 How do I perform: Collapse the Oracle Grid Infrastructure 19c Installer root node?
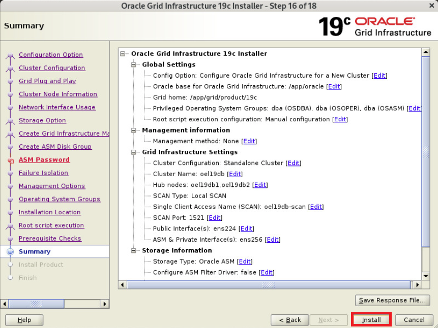[x=123, y=53]
